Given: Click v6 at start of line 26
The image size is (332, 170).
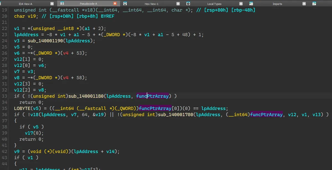Looking at the screenshot, I should coord(17,53).
